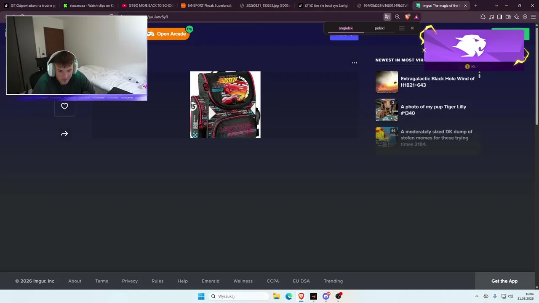Open the Brave Wallet icon
This screenshot has height=303, width=539.
click(508, 17)
